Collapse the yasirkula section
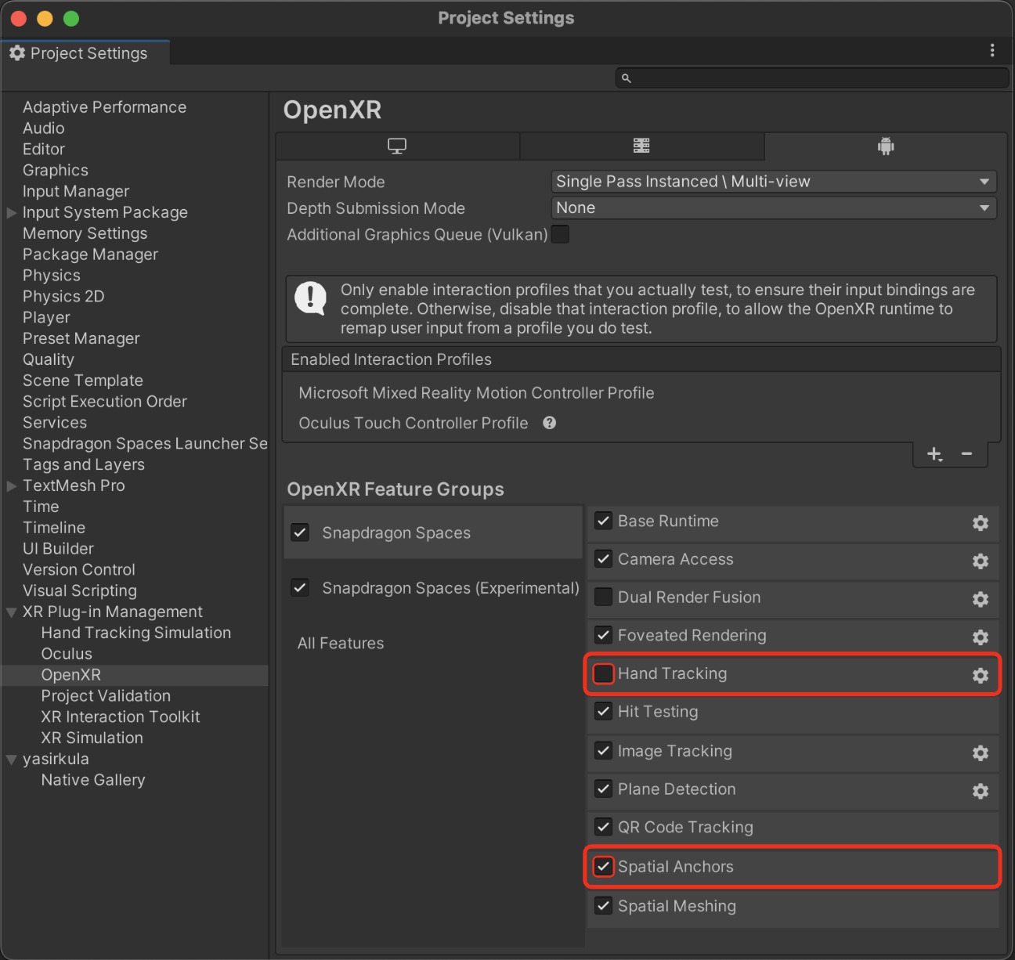The image size is (1015, 960). [11, 759]
